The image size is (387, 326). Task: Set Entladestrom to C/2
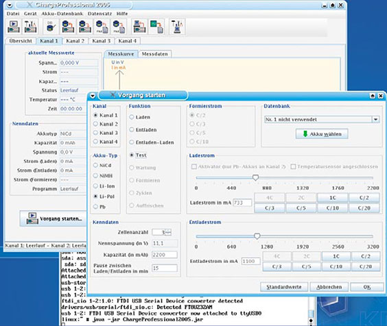point(366,256)
